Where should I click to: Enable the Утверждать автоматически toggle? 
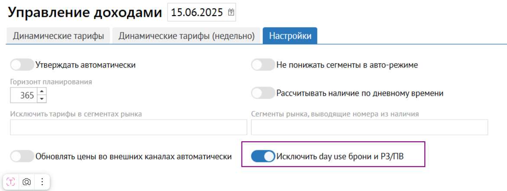(22, 65)
